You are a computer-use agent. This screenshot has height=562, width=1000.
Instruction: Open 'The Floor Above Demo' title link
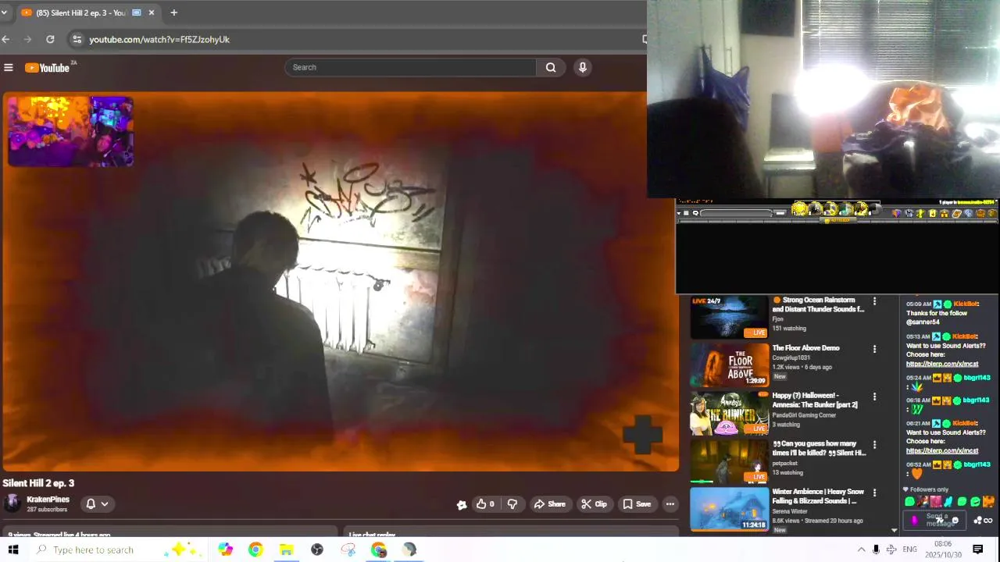pos(805,348)
